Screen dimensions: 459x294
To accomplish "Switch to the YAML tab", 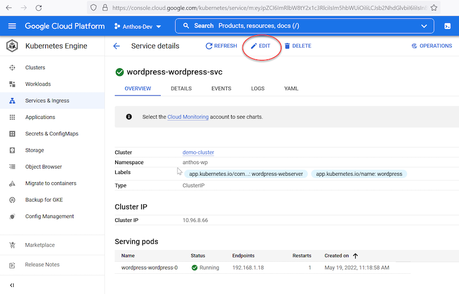I will (x=291, y=88).
